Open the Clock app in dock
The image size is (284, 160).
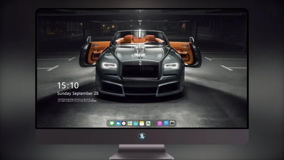(x=124, y=123)
